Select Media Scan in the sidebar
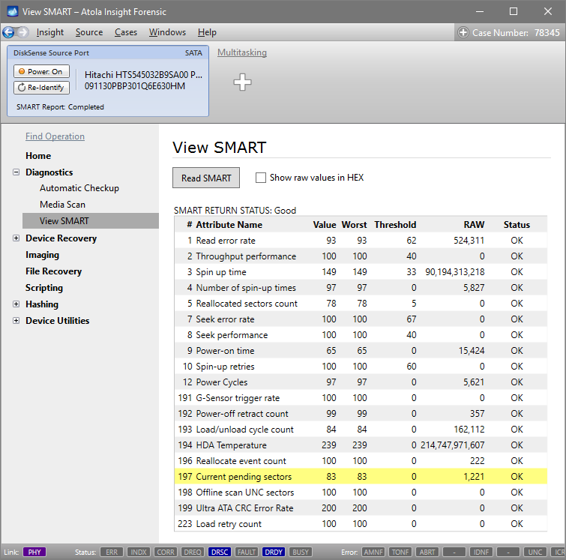 pyautogui.click(x=62, y=205)
